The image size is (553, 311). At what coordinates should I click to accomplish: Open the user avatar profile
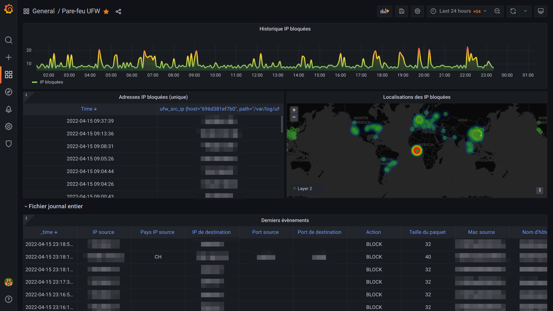click(x=9, y=282)
